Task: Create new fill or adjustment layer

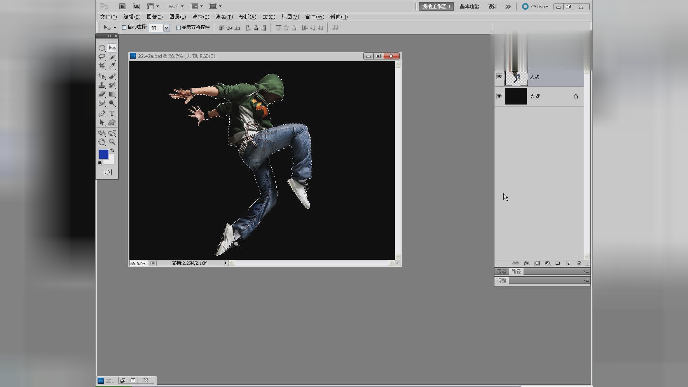Action: [547, 263]
